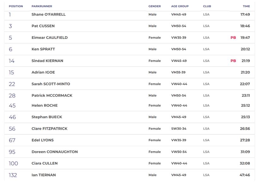Click Doreen CONNAUGHTON's name
Image resolution: width=258 pixels, height=183 pixels.
click(x=55, y=152)
